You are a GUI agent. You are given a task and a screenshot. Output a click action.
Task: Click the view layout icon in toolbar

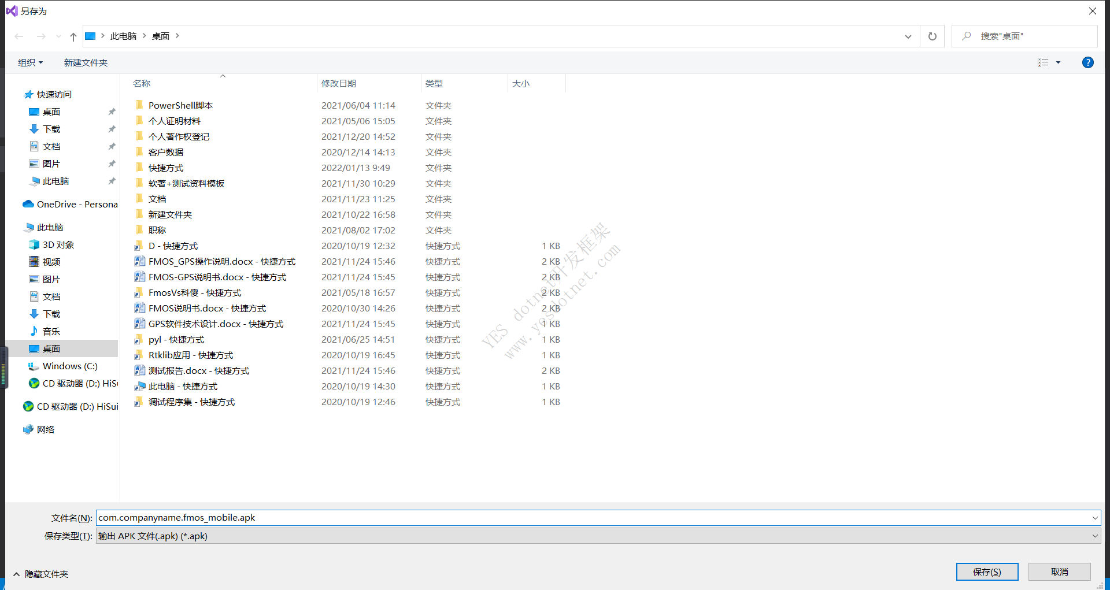tap(1043, 62)
